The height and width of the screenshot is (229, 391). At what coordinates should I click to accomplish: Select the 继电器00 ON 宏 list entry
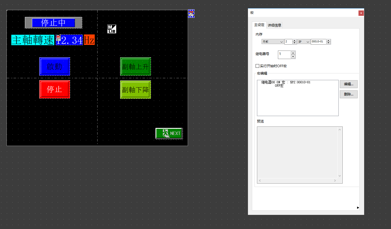(286, 82)
